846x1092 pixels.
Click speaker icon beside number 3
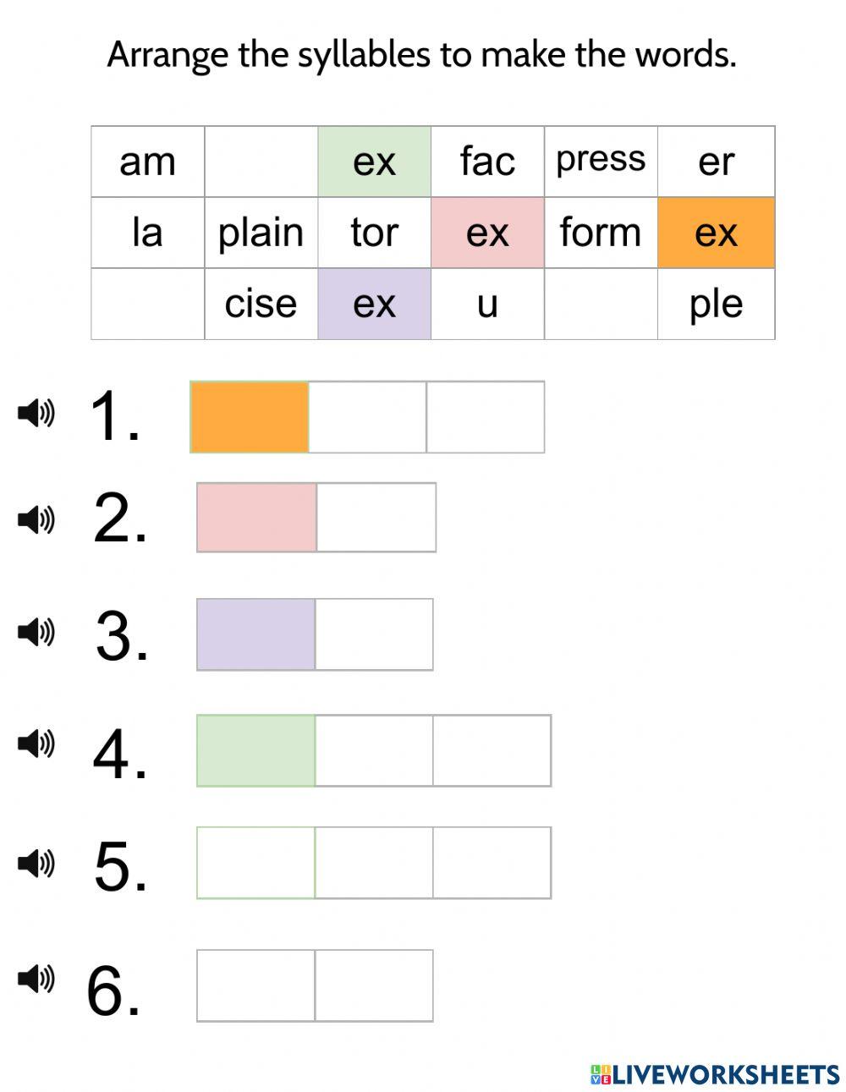tap(36, 632)
